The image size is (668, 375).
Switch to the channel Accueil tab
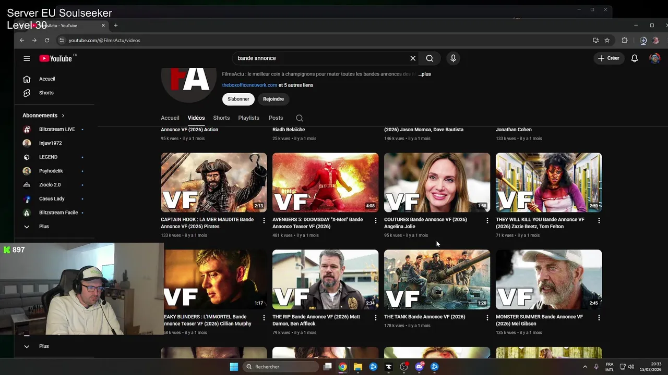pos(170,118)
